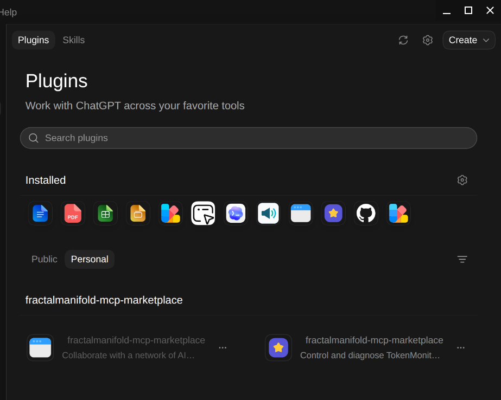The image size is (501, 400).
Task: Refresh the plugins list
Action: click(x=403, y=40)
